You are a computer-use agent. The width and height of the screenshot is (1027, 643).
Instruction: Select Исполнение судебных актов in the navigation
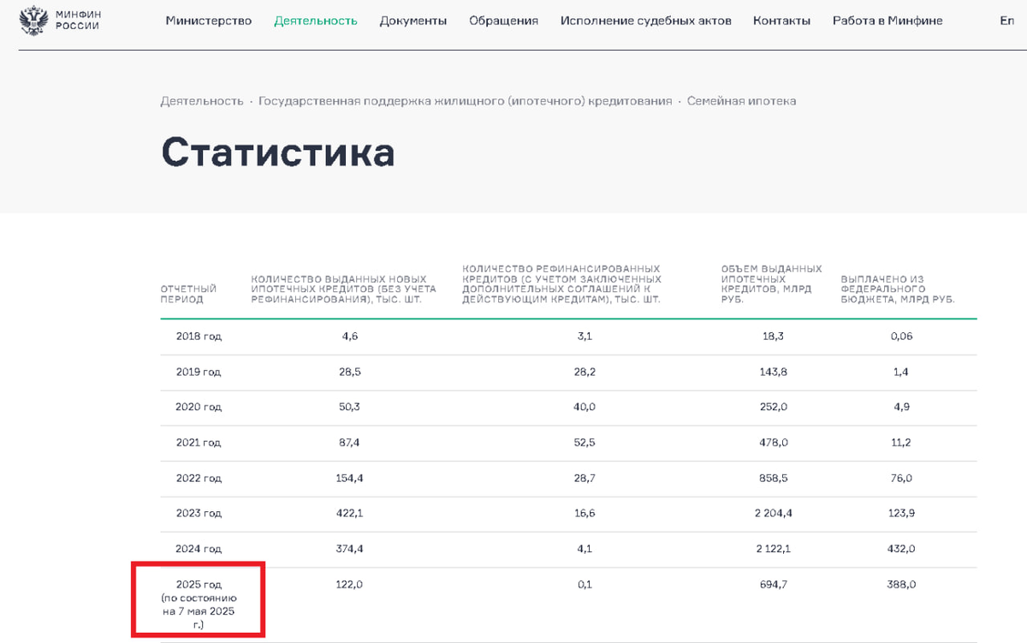pyautogui.click(x=646, y=21)
